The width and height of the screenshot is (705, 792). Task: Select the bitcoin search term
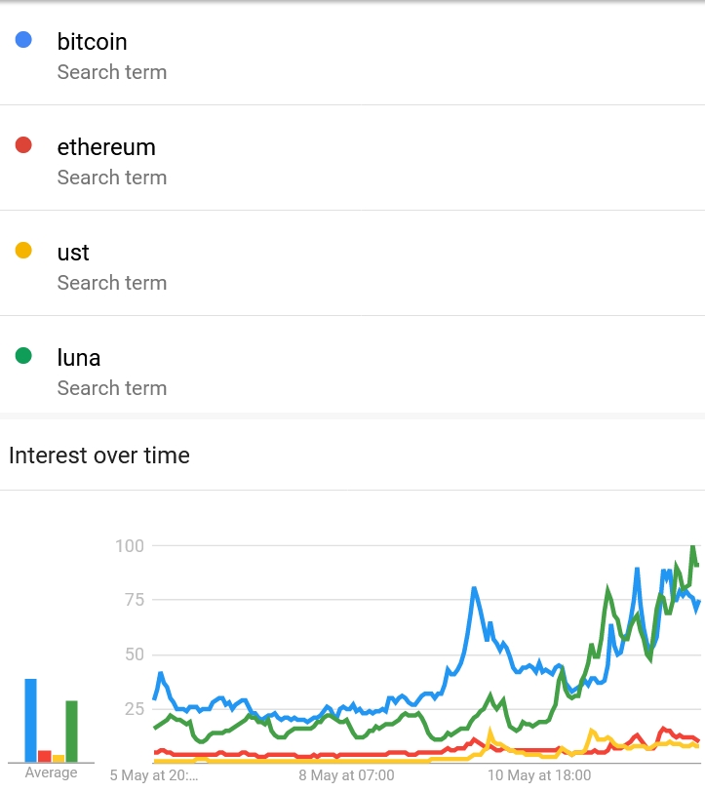(x=353, y=55)
